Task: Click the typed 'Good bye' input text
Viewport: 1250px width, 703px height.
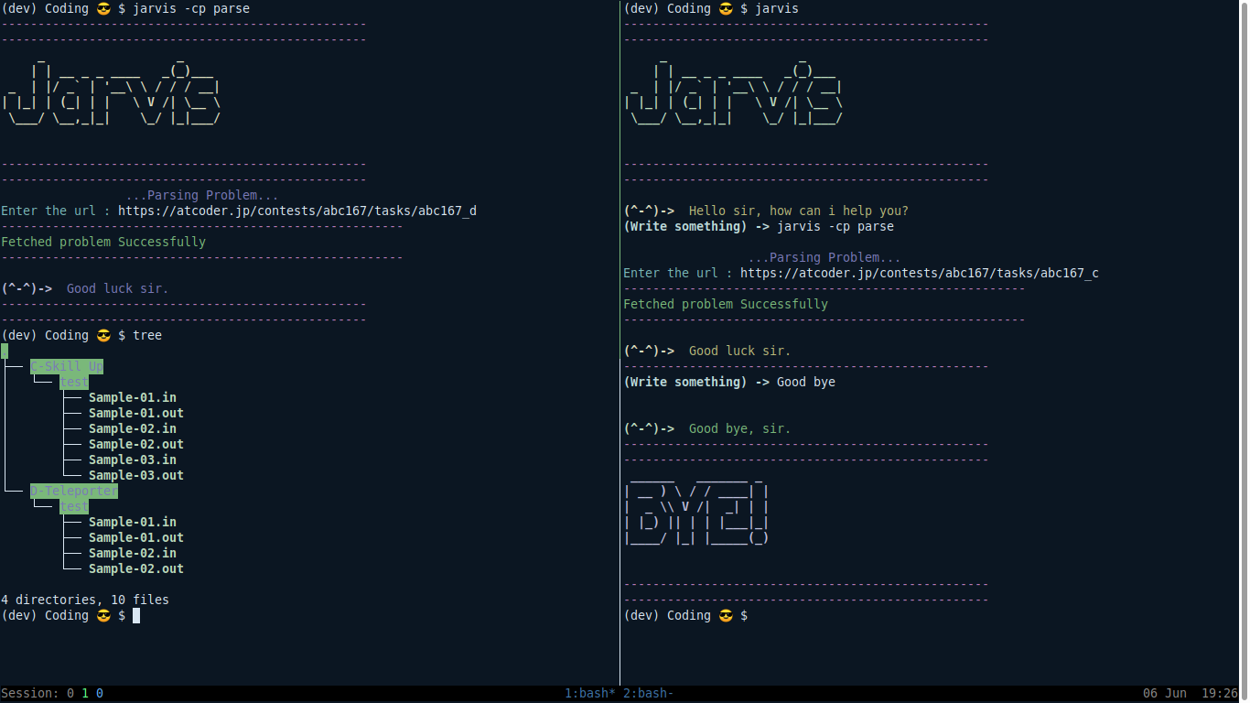Action: [x=806, y=382]
